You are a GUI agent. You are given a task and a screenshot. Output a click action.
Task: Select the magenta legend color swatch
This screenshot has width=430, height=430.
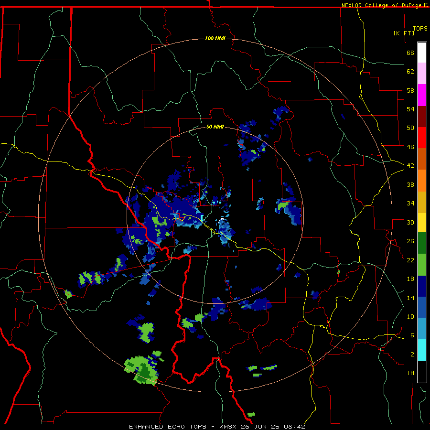(x=422, y=95)
